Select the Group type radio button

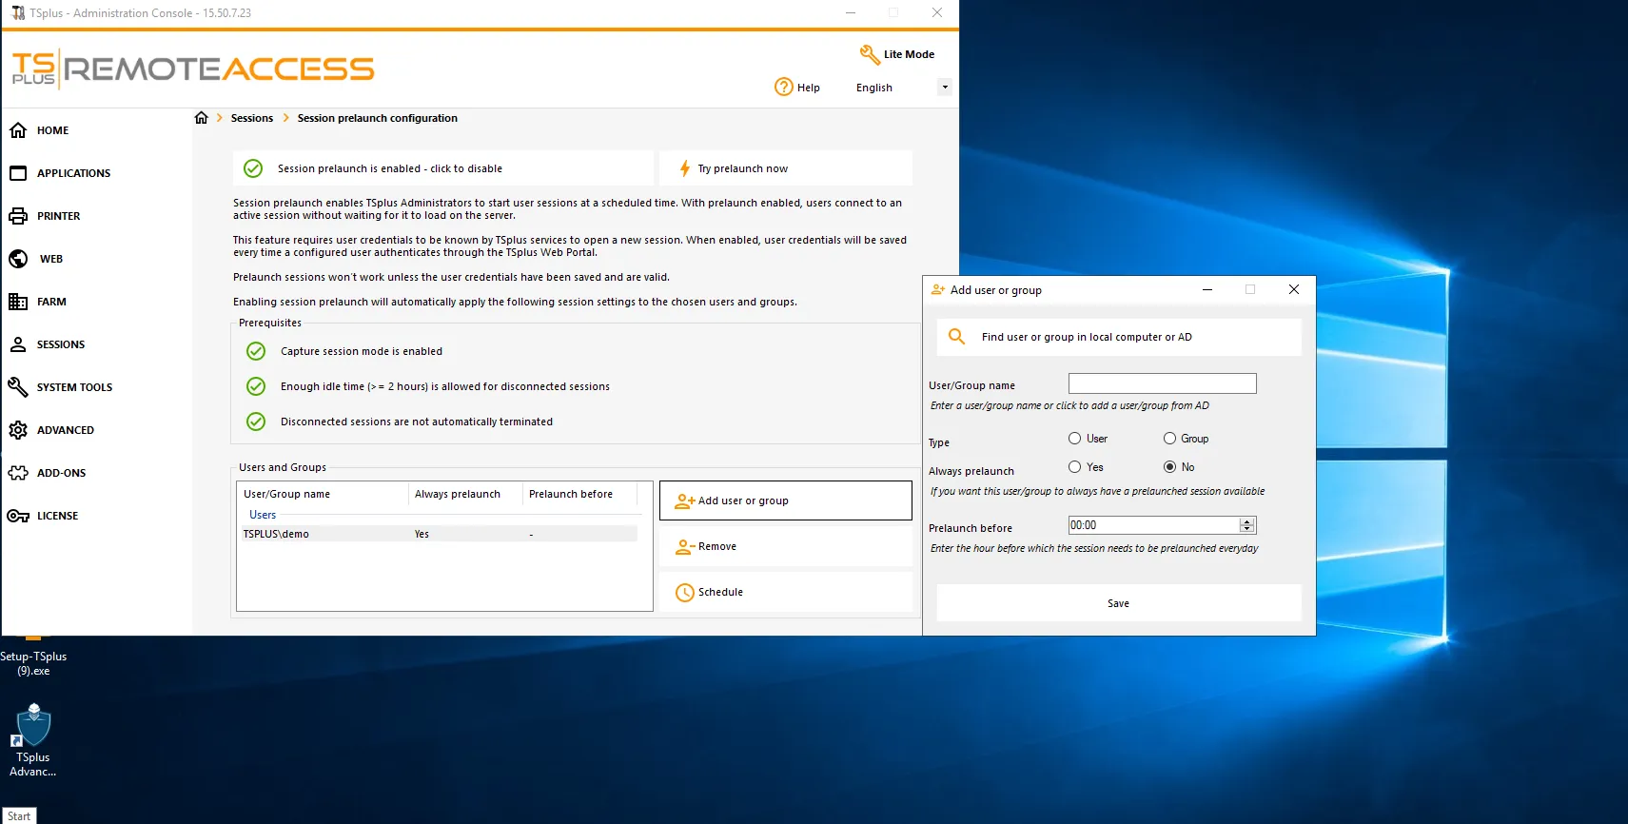(x=1169, y=439)
